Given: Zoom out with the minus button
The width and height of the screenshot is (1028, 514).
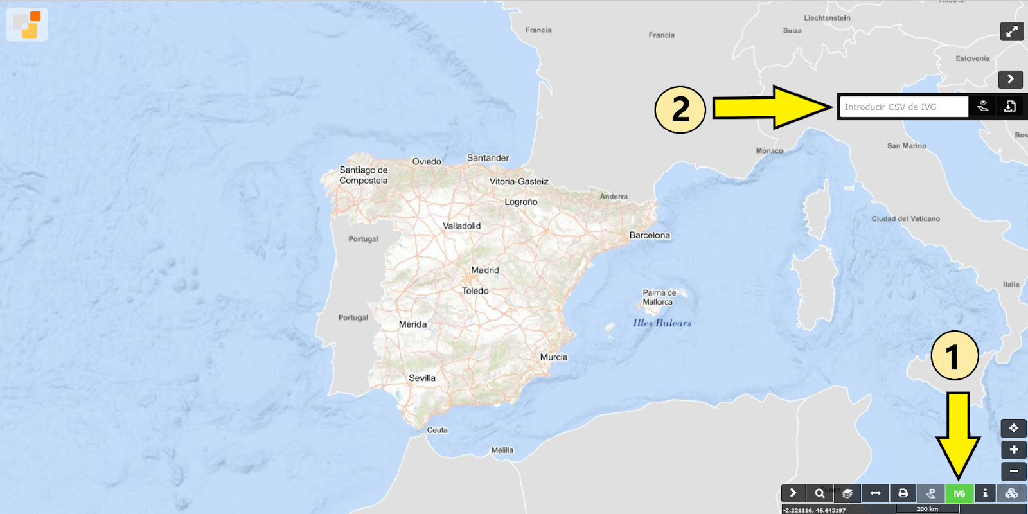Looking at the screenshot, I should 1014,471.
